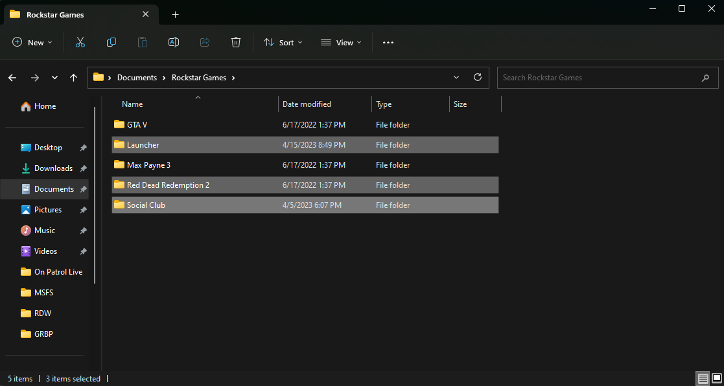
Task: Open Downloads in the navigation pane
Action: [53, 168]
